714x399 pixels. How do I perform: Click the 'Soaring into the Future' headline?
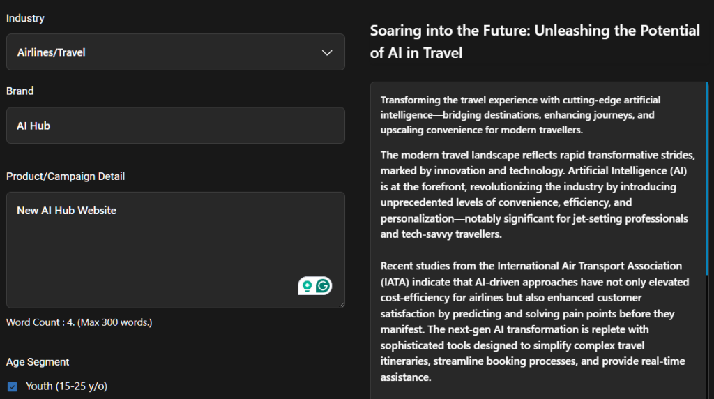tap(535, 41)
